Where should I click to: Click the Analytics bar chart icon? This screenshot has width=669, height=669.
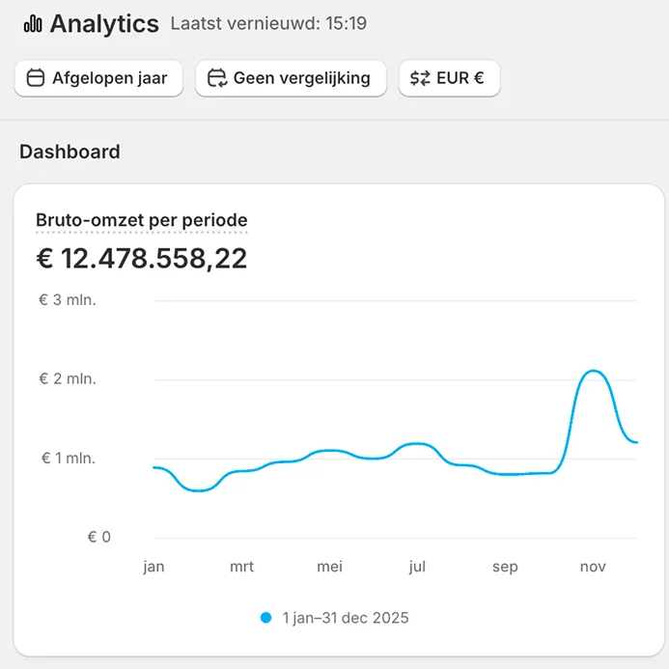[33, 24]
